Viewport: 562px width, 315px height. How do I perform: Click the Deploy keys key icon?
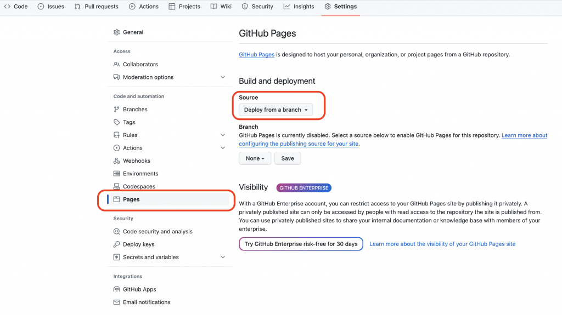pyautogui.click(x=116, y=245)
